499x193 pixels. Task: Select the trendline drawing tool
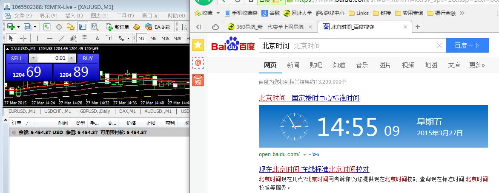[x=62, y=38]
